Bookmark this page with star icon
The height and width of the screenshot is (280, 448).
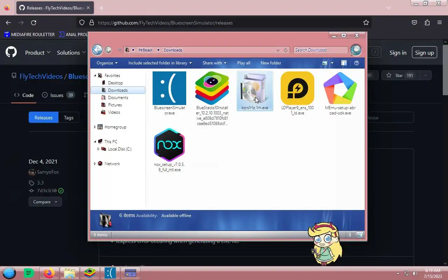point(366,23)
